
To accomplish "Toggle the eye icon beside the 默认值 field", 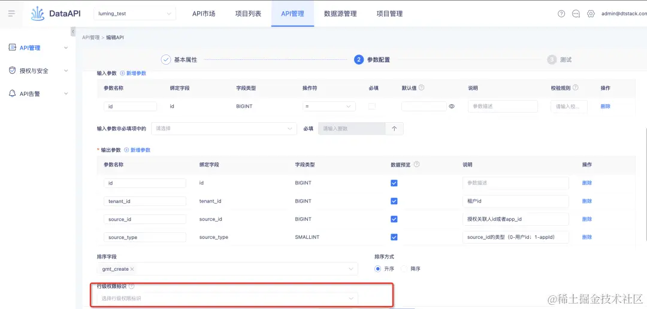I will click(x=452, y=107).
